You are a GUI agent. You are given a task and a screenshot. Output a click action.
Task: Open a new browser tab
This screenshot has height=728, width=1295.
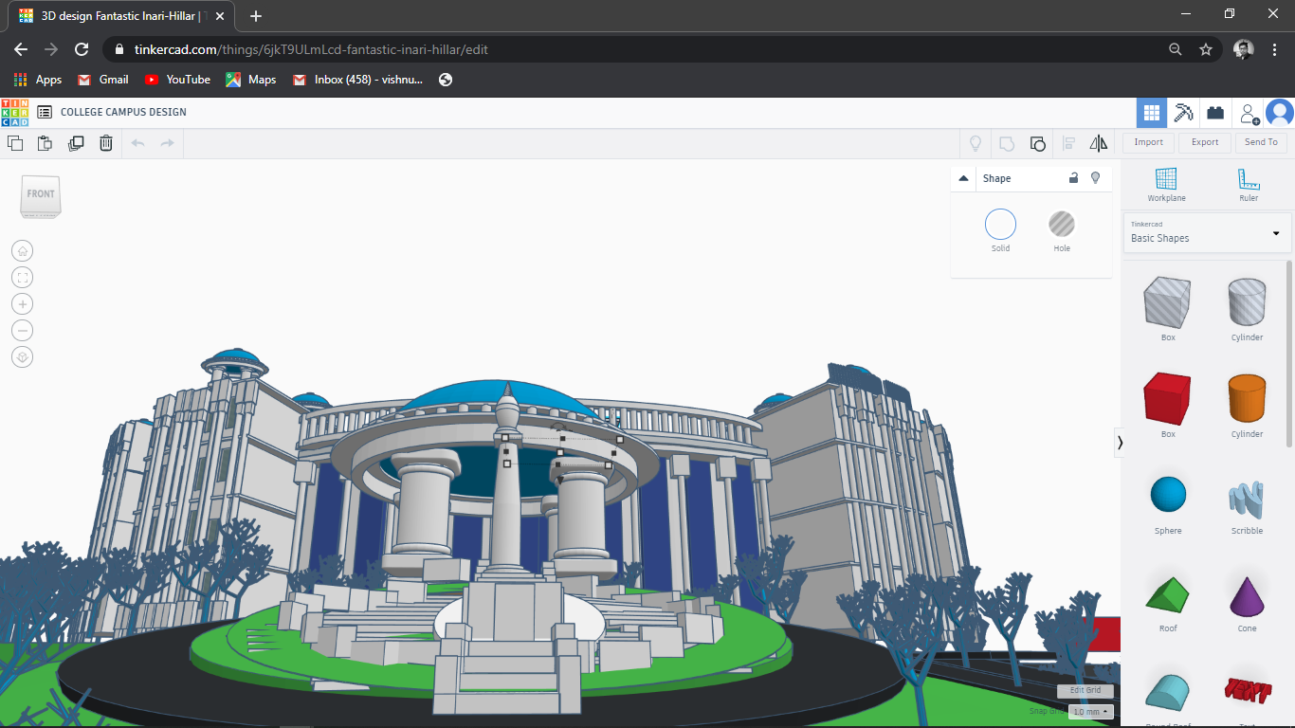tap(256, 16)
